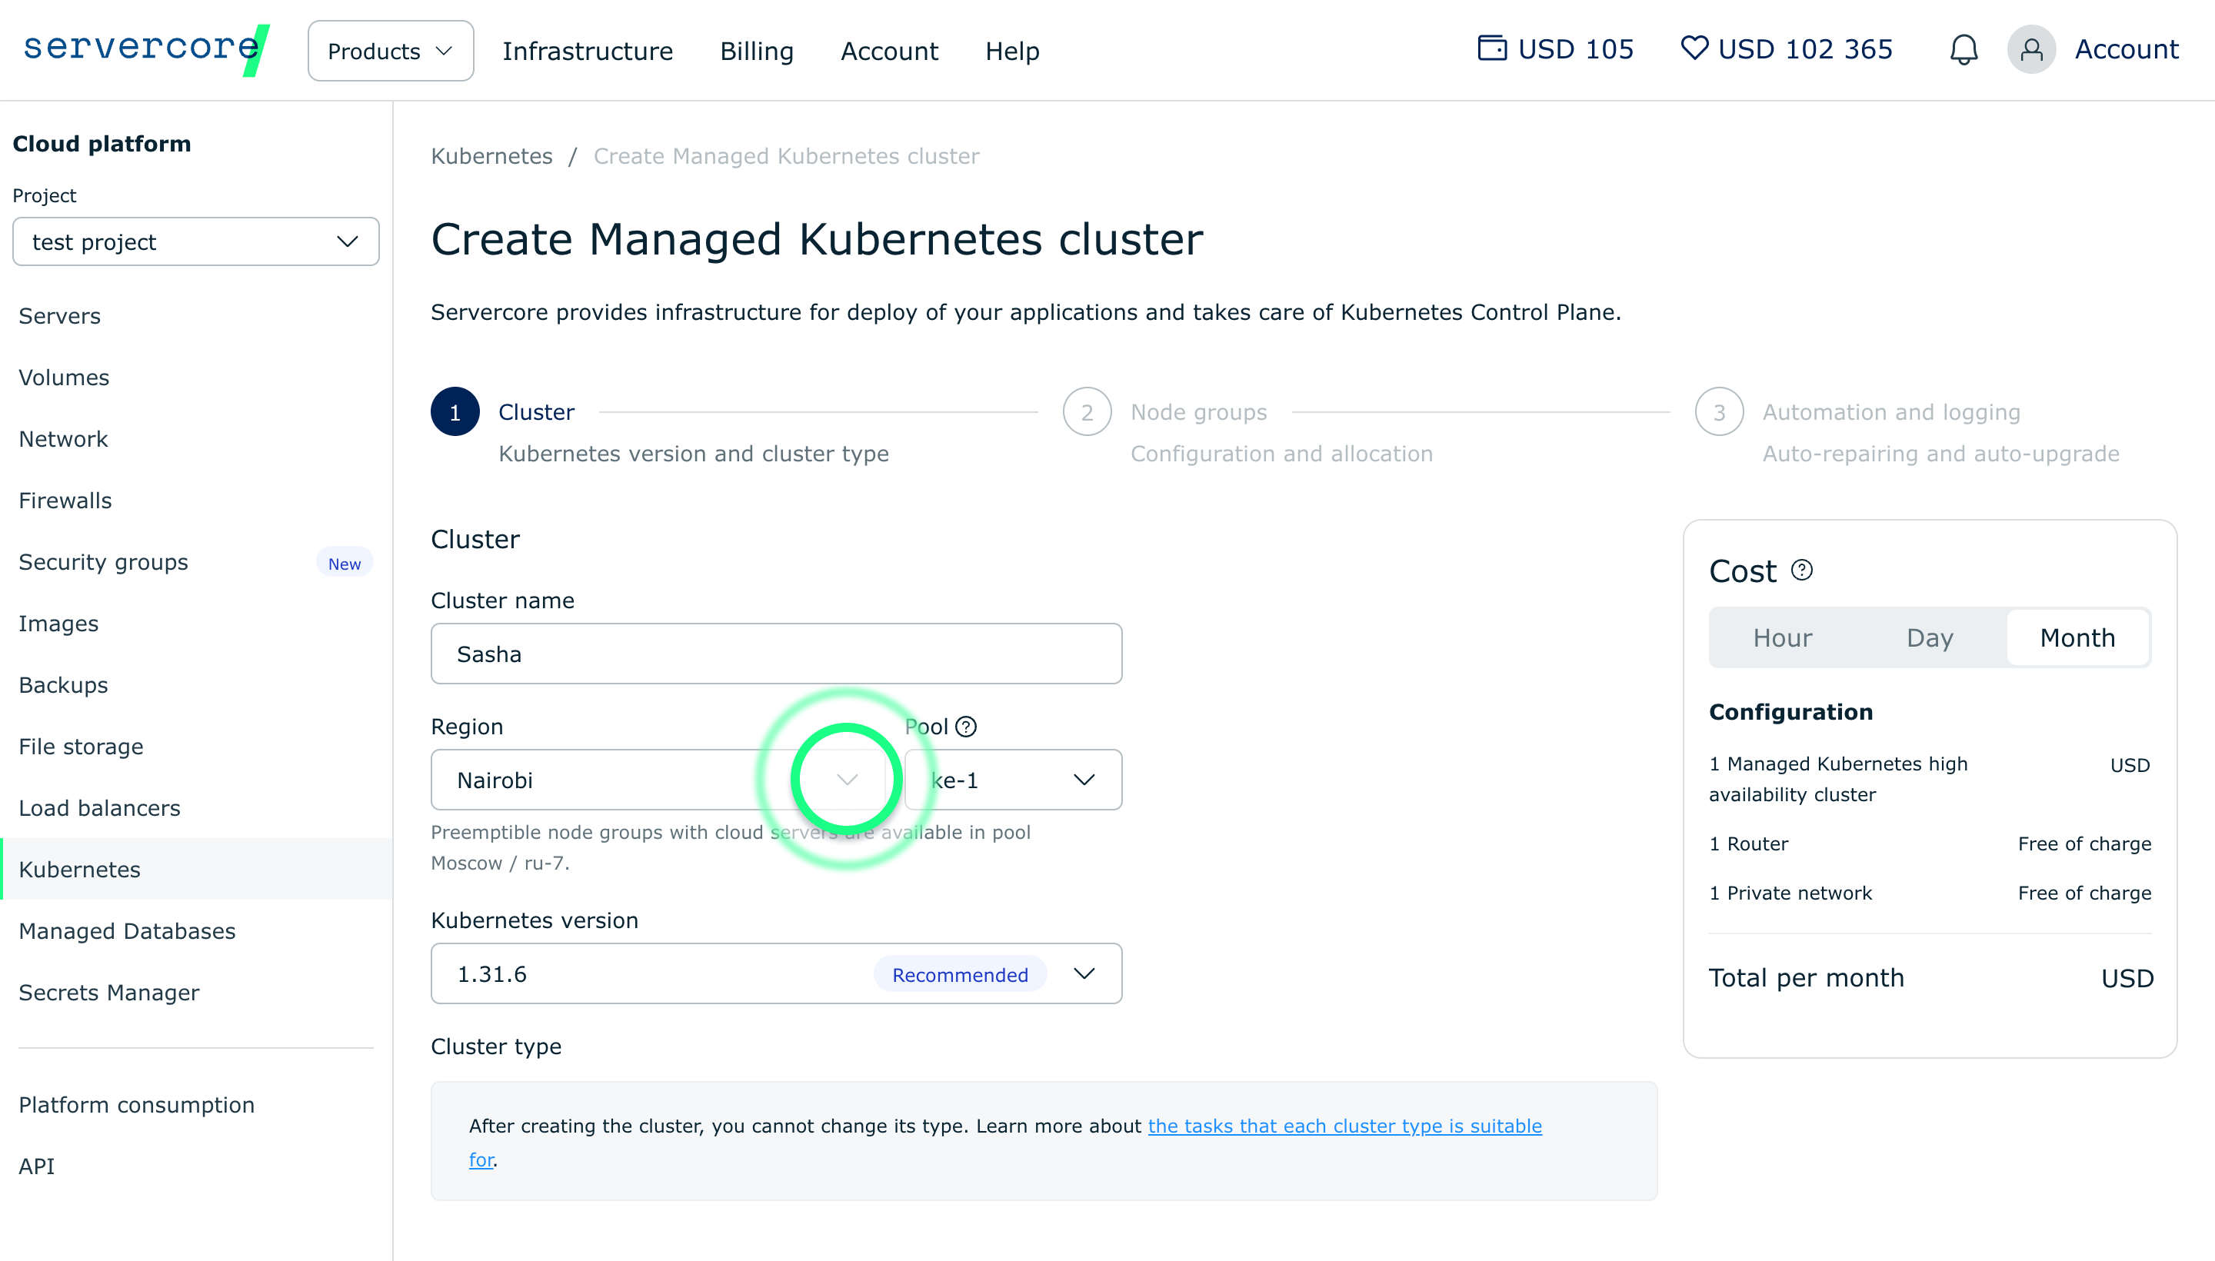The height and width of the screenshot is (1261, 2215).
Task: Switch cost view to Hour
Action: [1782, 638]
